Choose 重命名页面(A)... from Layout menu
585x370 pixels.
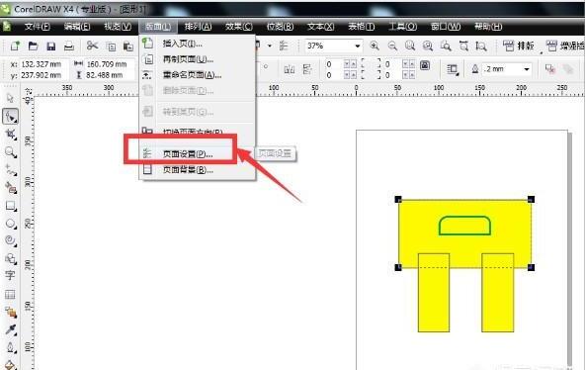[x=198, y=75]
